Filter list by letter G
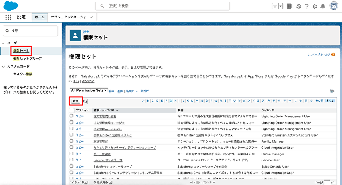The height and width of the screenshot is (185, 342). (x=171, y=101)
